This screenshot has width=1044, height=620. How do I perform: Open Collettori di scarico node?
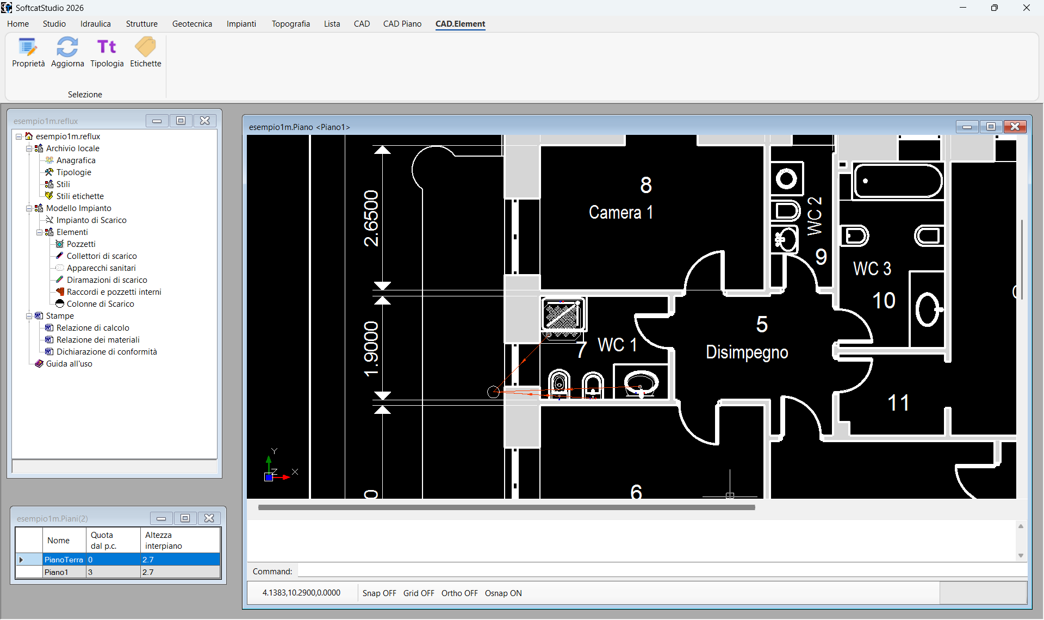(x=102, y=256)
